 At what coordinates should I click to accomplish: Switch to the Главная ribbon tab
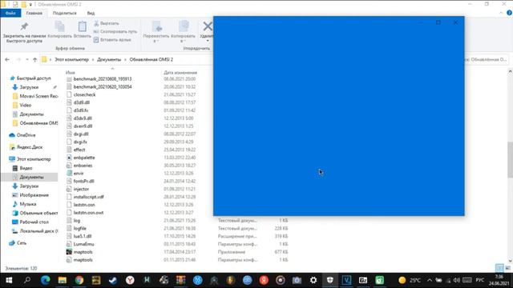click(x=34, y=13)
